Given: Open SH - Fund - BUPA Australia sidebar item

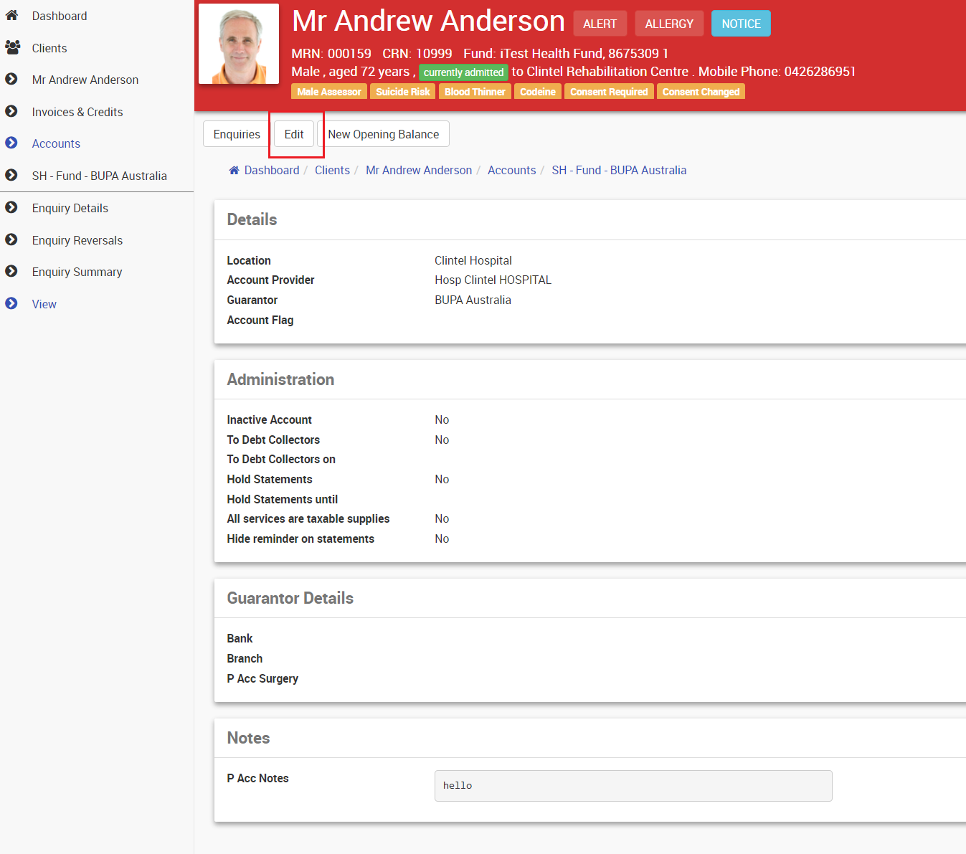Looking at the screenshot, I should coord(100,176).
